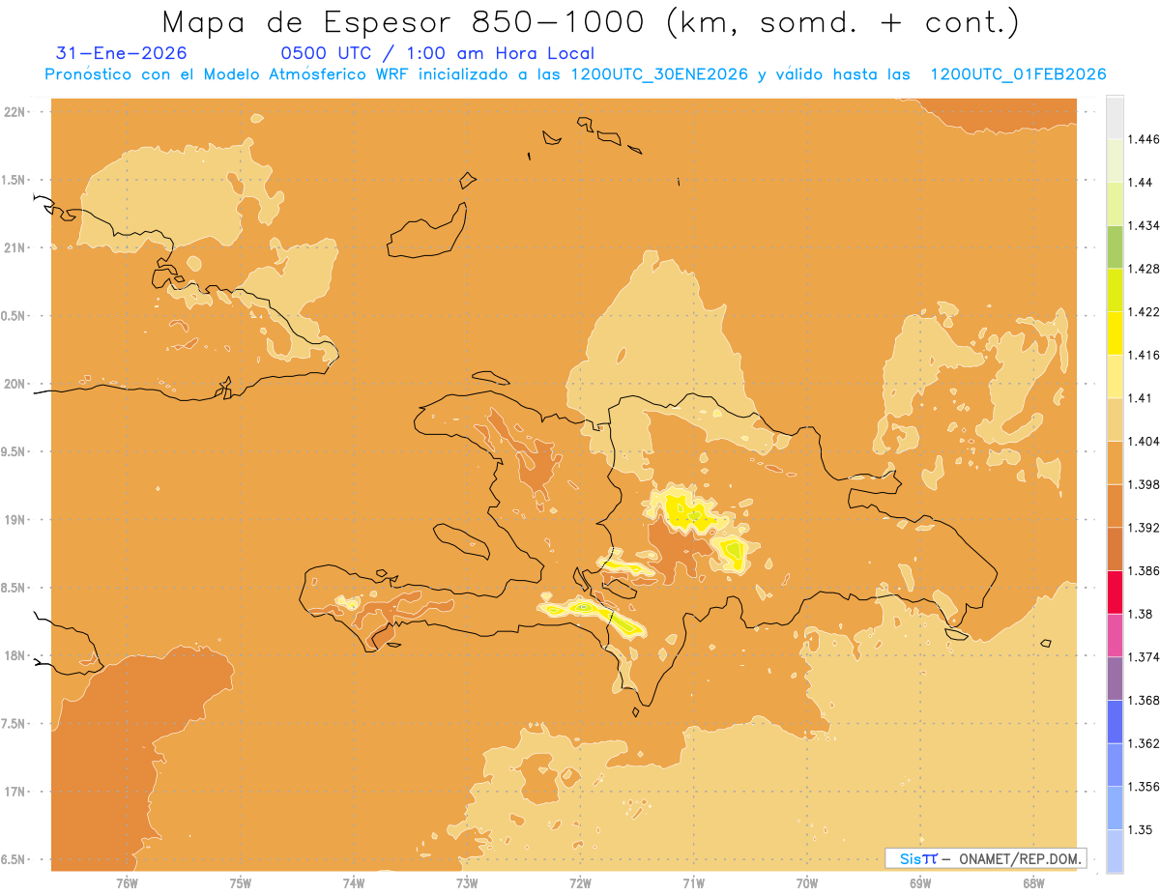
Task: Select the '1.398' colorbar value
Action: click(x=1145, y=484)
